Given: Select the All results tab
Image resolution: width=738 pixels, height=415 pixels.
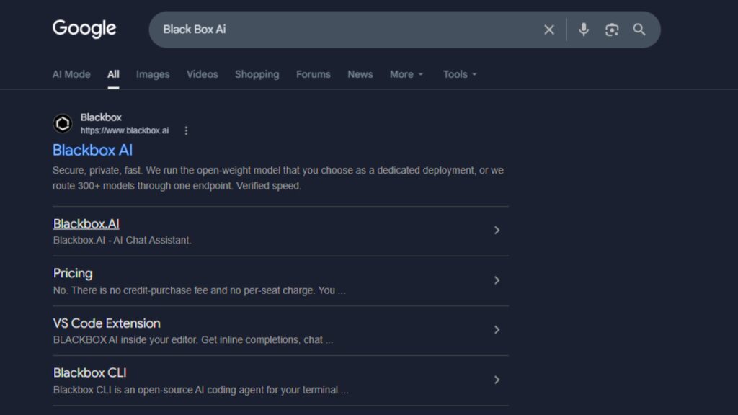Looking at the screenshot, I should 113,74.
